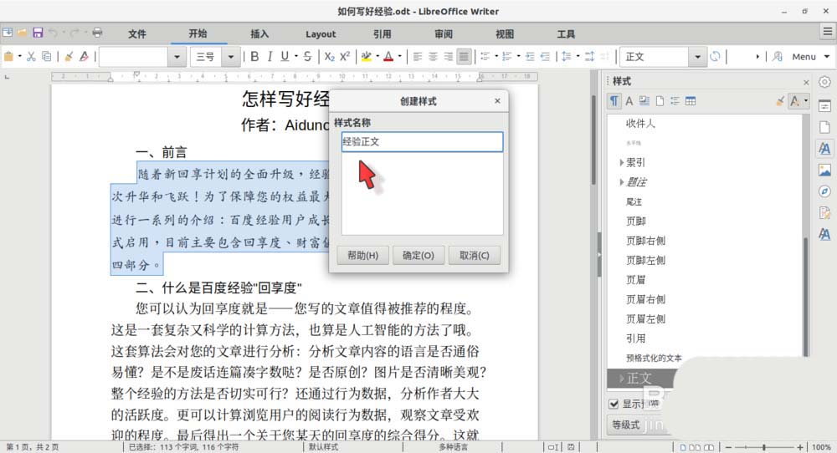Image resolution: width=837 pixels, height=453 pixels.
Task: Toggle Italic formatting
Action: click(x=270, y=57)
